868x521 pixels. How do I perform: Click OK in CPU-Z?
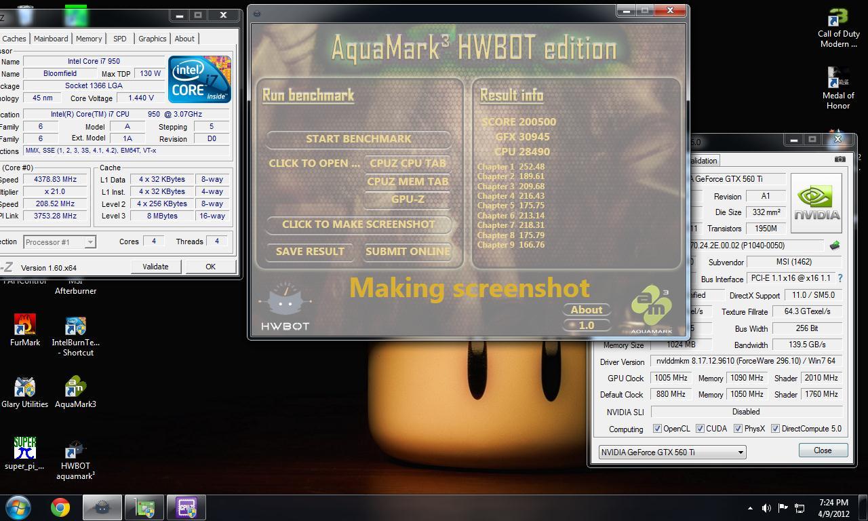point(210,267)
